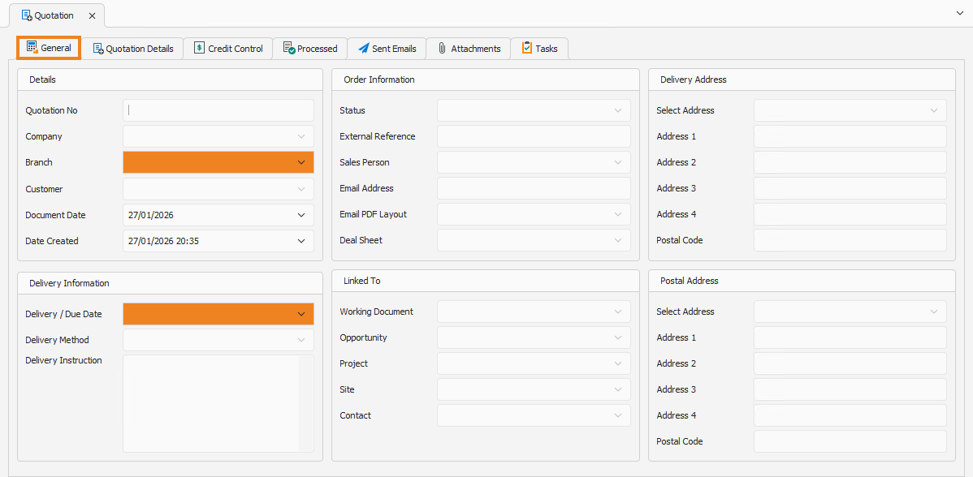Viewport: 973px width, 477px height.
Task: Switch to Quotation Details tab
Action: click(133, 49)
